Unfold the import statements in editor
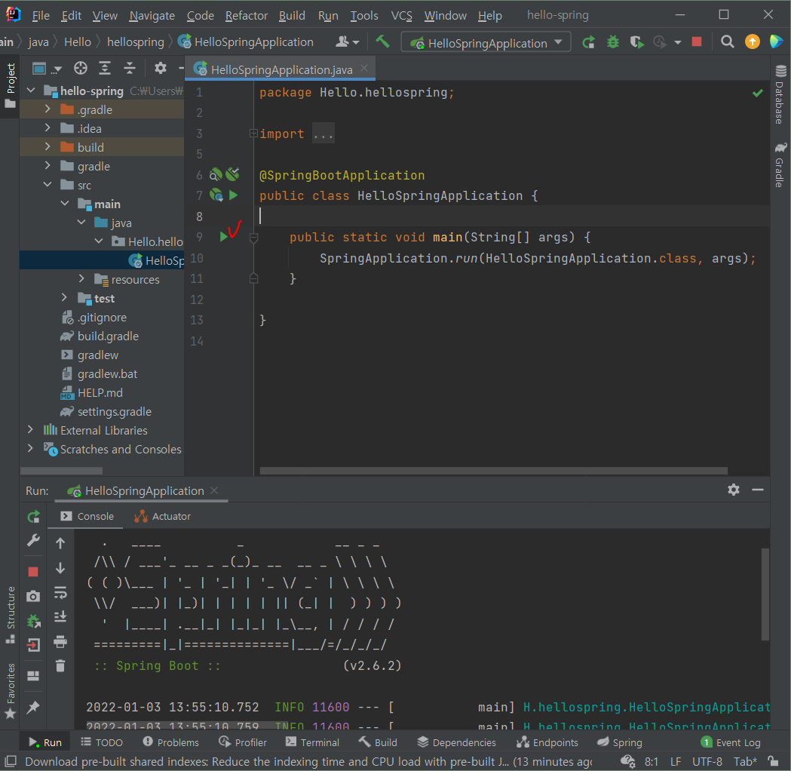Screen dimensions: 791x771 coord(253,134)
